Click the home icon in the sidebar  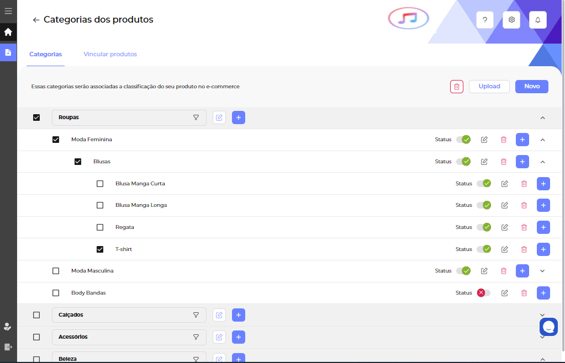(8, 32)
